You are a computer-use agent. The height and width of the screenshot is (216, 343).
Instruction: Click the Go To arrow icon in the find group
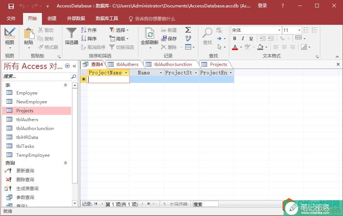(x=219, y=39)
